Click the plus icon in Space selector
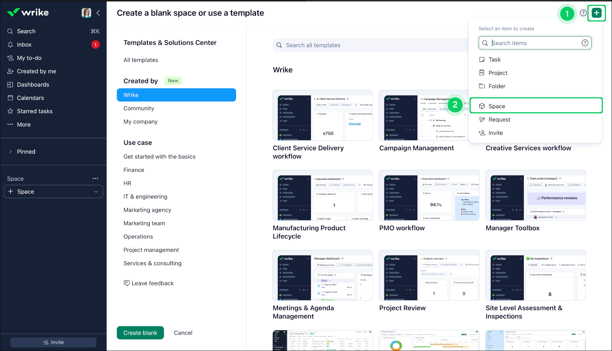The height and width of the screenshot is (351, 612). point(11,191)
